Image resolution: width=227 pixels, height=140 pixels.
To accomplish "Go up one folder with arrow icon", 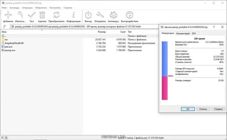I will click(5, 26).
